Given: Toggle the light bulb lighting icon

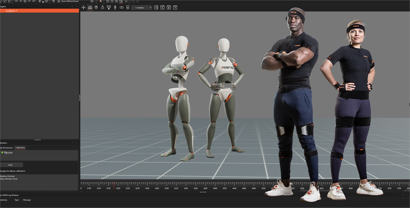Looking at the screenshot, I should (x=102, y=7).
